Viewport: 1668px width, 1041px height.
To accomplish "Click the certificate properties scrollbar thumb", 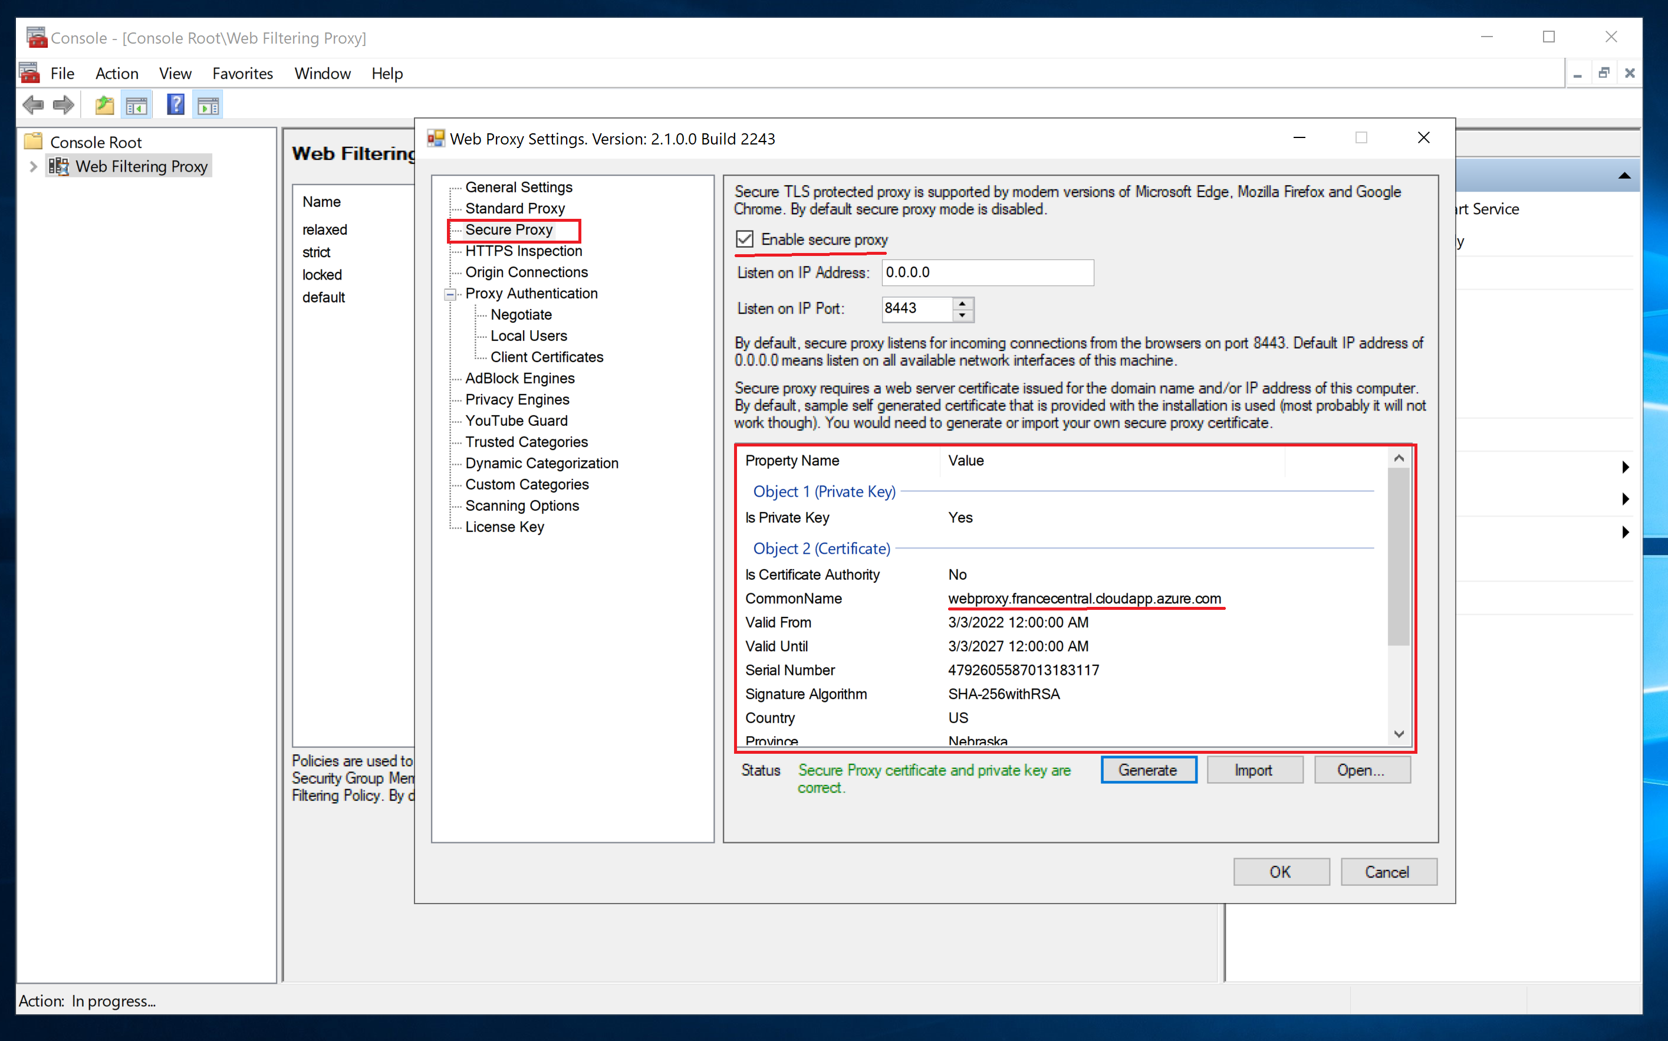I will pyautogui.click(x=1399, y=556).
